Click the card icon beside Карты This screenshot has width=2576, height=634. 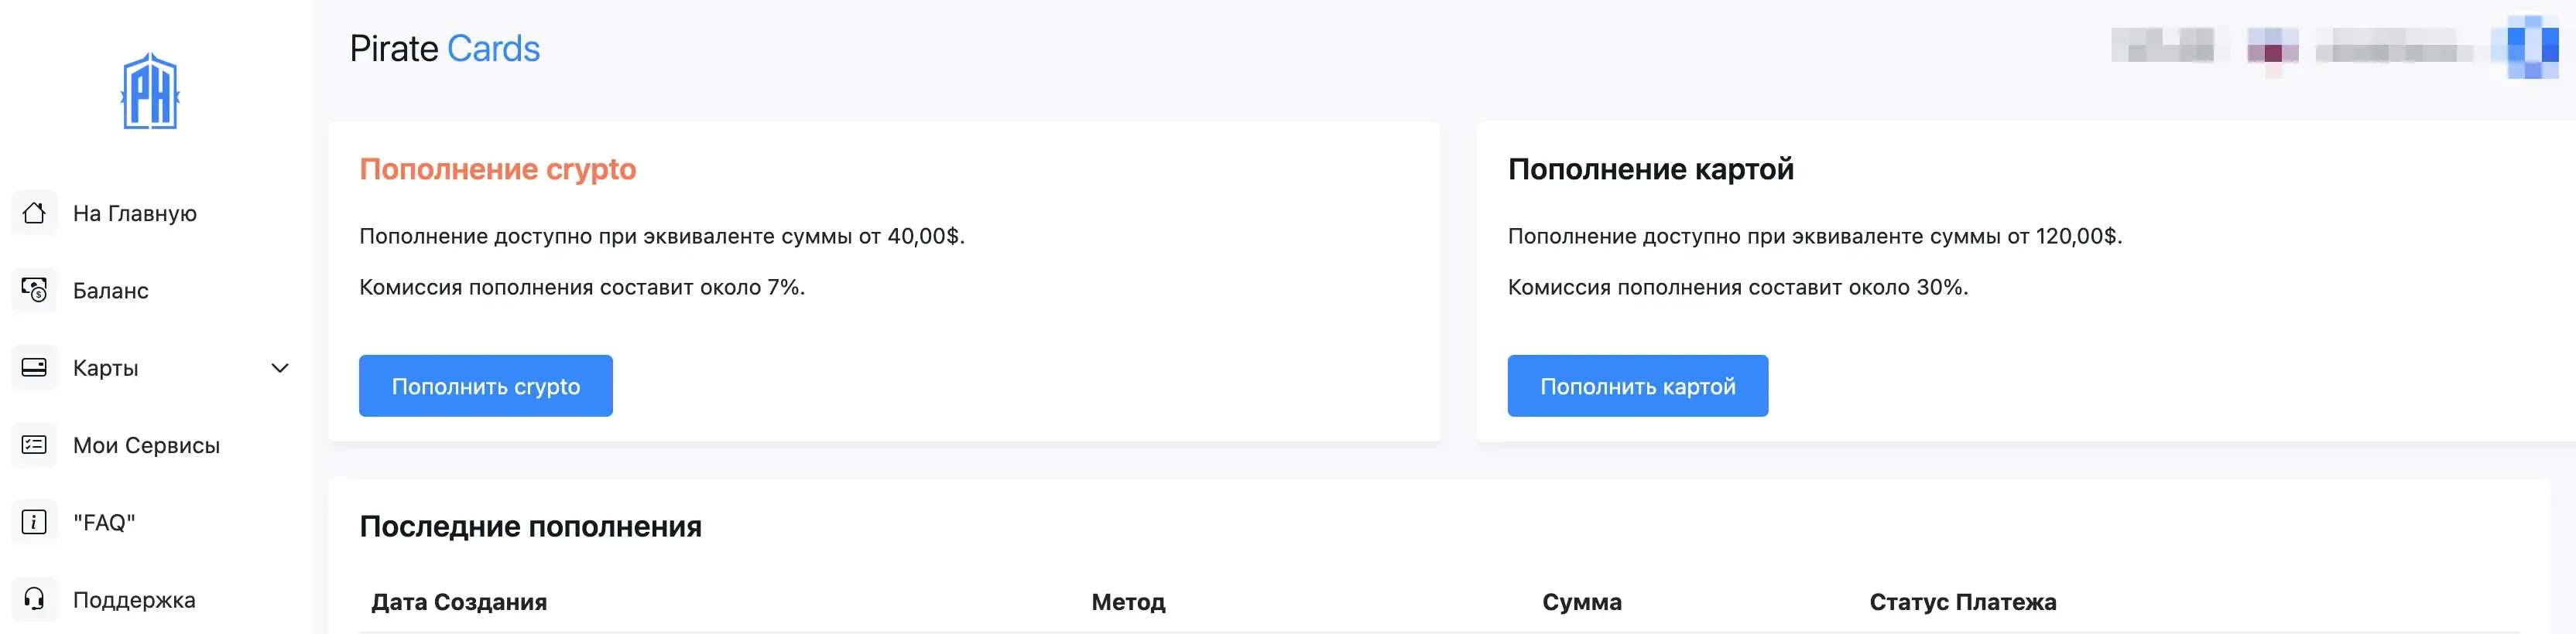click(34, 367)
